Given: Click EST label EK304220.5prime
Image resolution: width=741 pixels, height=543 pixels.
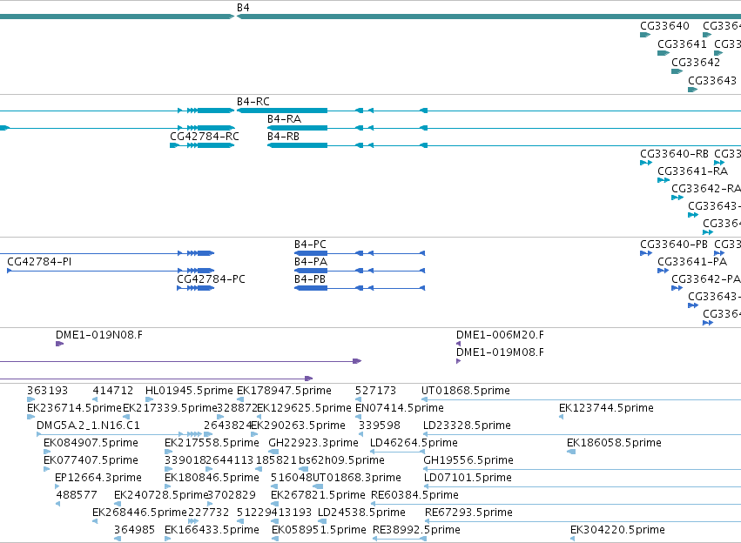Looking at the screenshot, I should click(617, 530).
